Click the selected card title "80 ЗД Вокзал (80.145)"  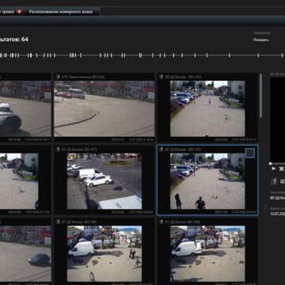183,150
